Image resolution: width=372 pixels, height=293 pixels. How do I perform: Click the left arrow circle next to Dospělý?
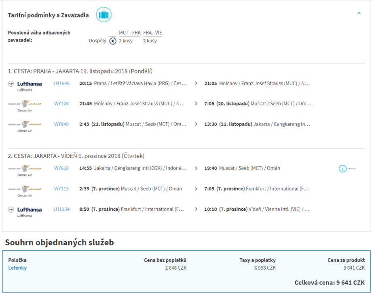coord(113,41)
